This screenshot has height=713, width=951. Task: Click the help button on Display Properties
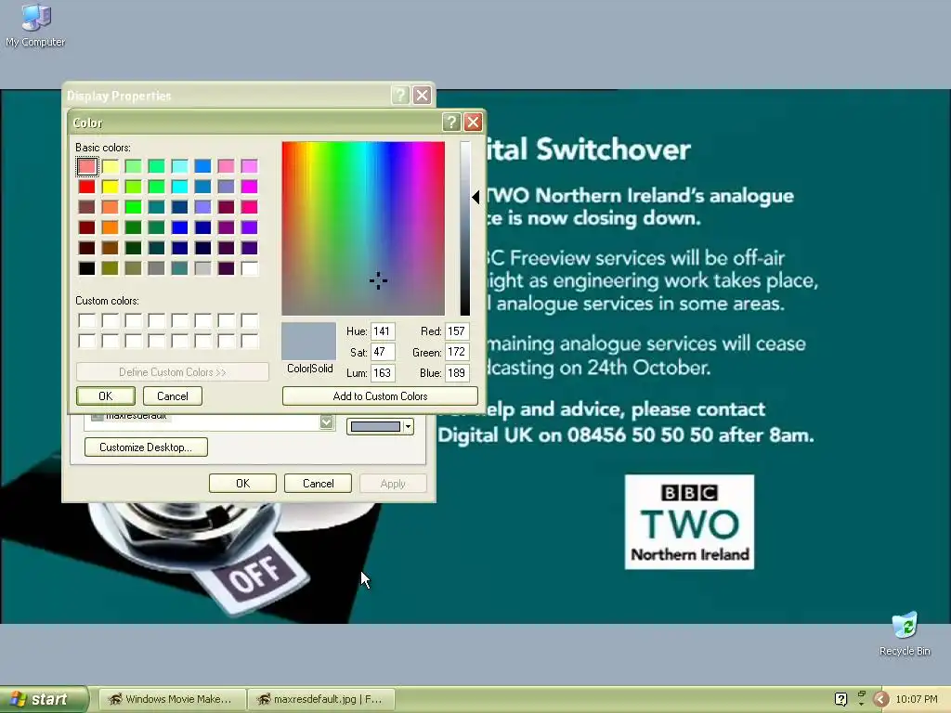coord(400,96)
